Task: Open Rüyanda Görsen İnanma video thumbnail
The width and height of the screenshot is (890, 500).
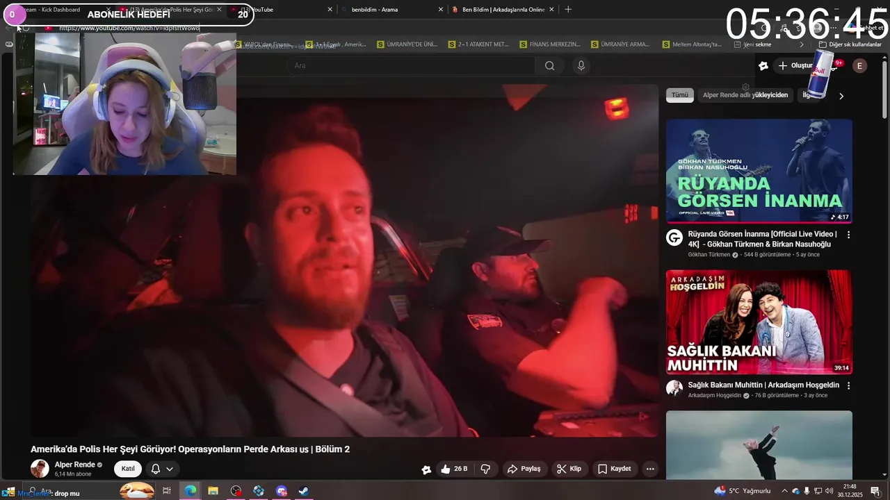Action: [x=759, y=171]
